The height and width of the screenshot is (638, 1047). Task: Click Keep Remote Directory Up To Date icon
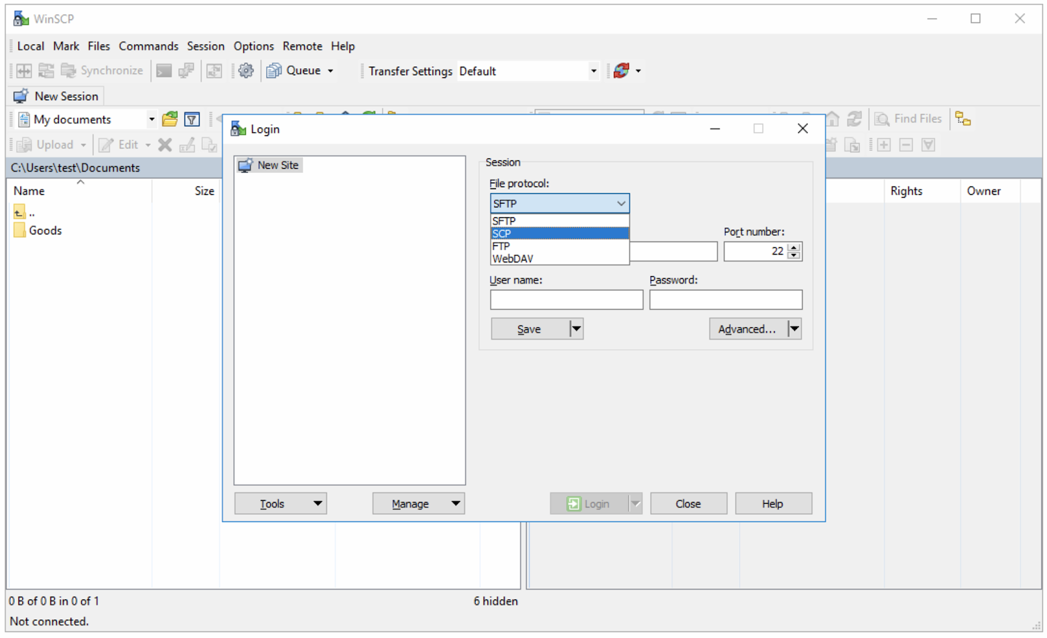(214, 71)
